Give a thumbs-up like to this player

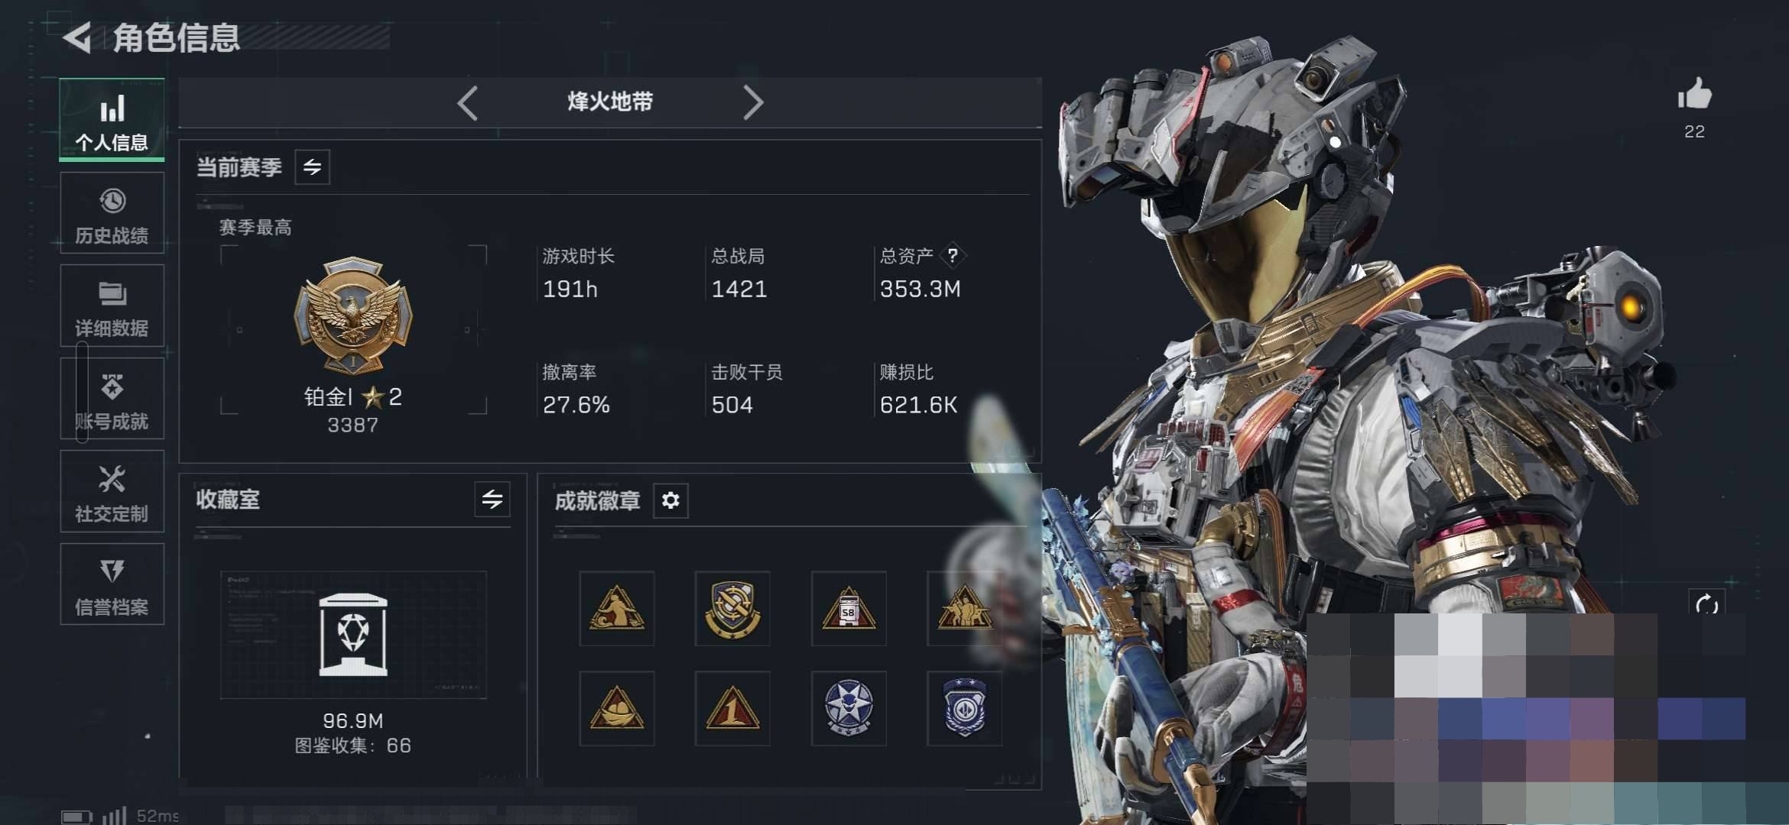1694,95
